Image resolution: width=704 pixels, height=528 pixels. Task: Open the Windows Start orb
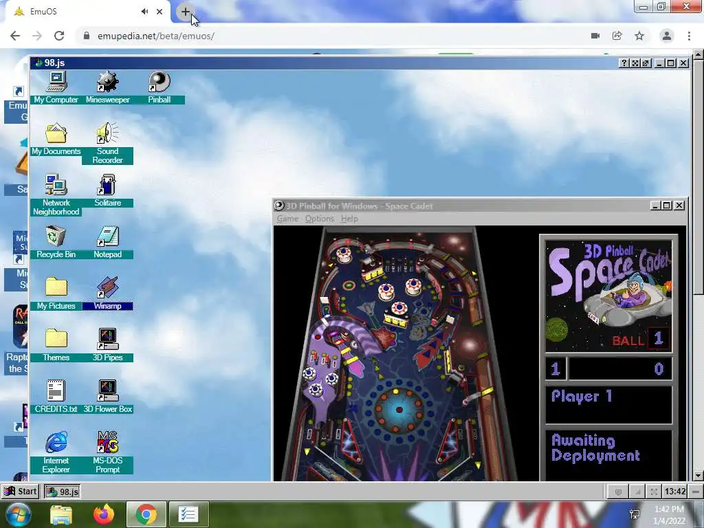pyautogui.click(x=18, y=514)
